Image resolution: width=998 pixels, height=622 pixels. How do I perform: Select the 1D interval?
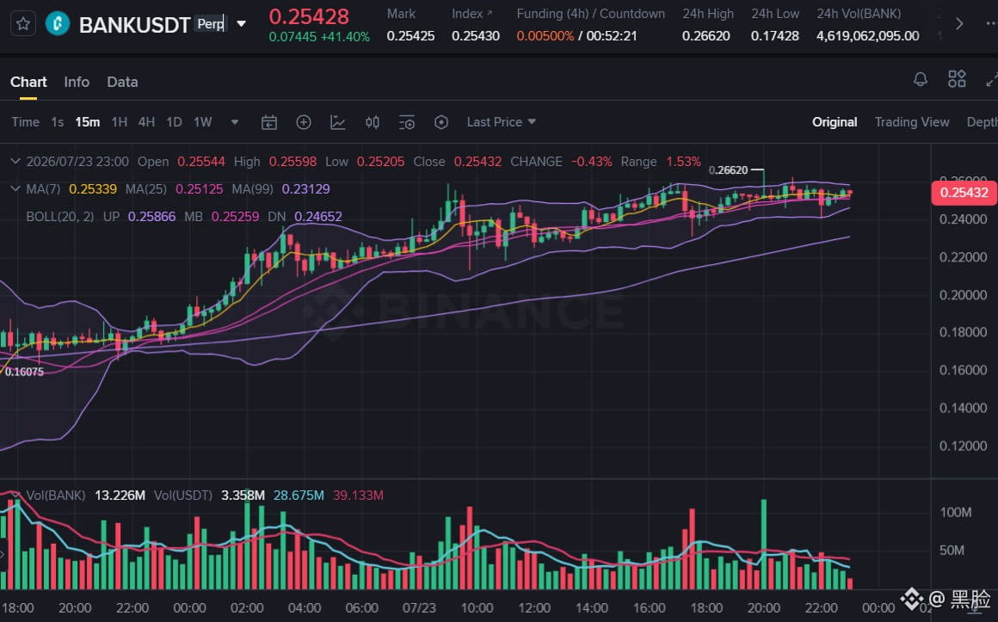[174, 122]
